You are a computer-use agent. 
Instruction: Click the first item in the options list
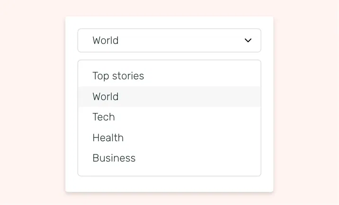tap(118, 76)
